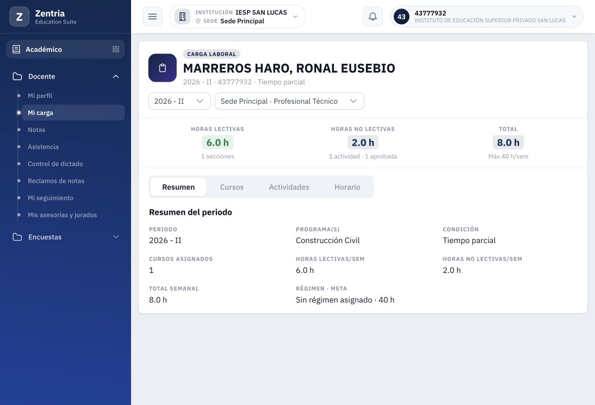Switch to the Cursos tab
The image size is (595, 405).
[x=232, y=187]
